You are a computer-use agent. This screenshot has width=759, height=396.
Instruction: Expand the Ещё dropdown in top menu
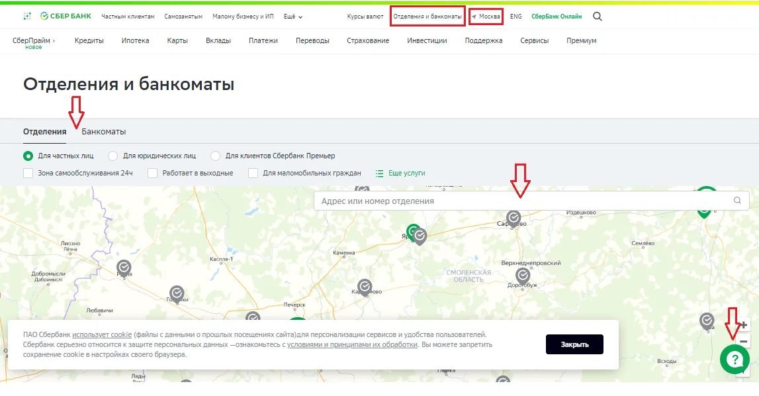293,17
